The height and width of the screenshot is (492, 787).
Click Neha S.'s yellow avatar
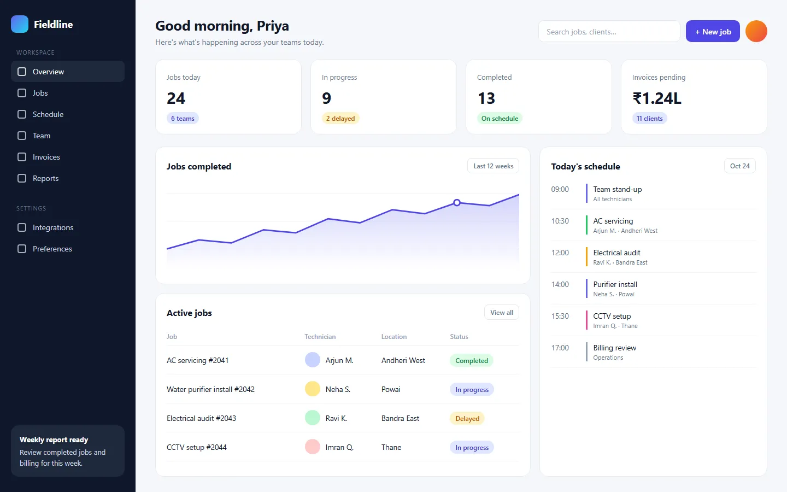point(313,389)
